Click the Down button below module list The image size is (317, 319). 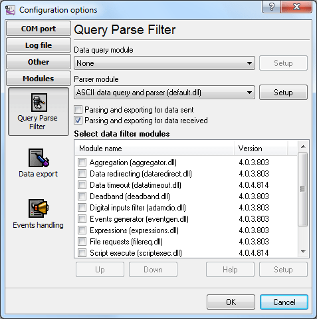pos(153,270)
